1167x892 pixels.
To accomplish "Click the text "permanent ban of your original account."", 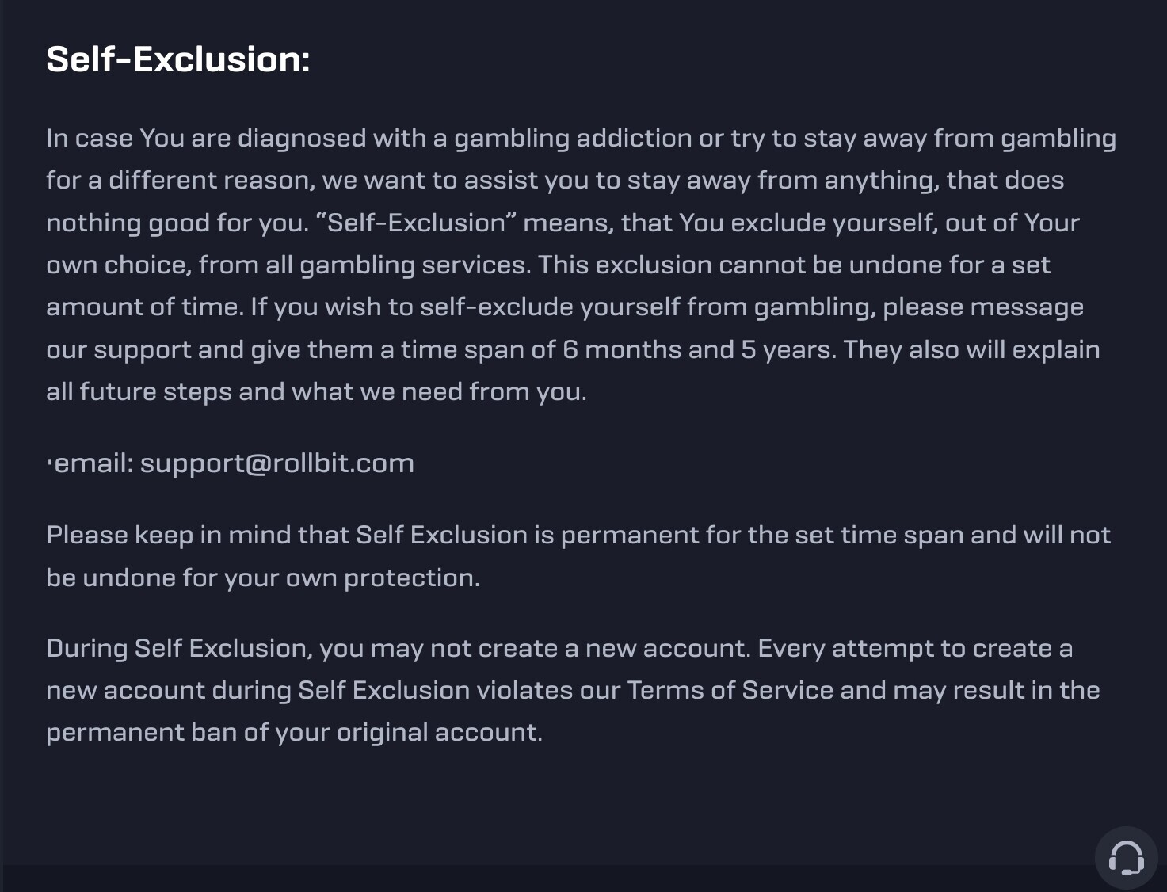I will point(295,733).
